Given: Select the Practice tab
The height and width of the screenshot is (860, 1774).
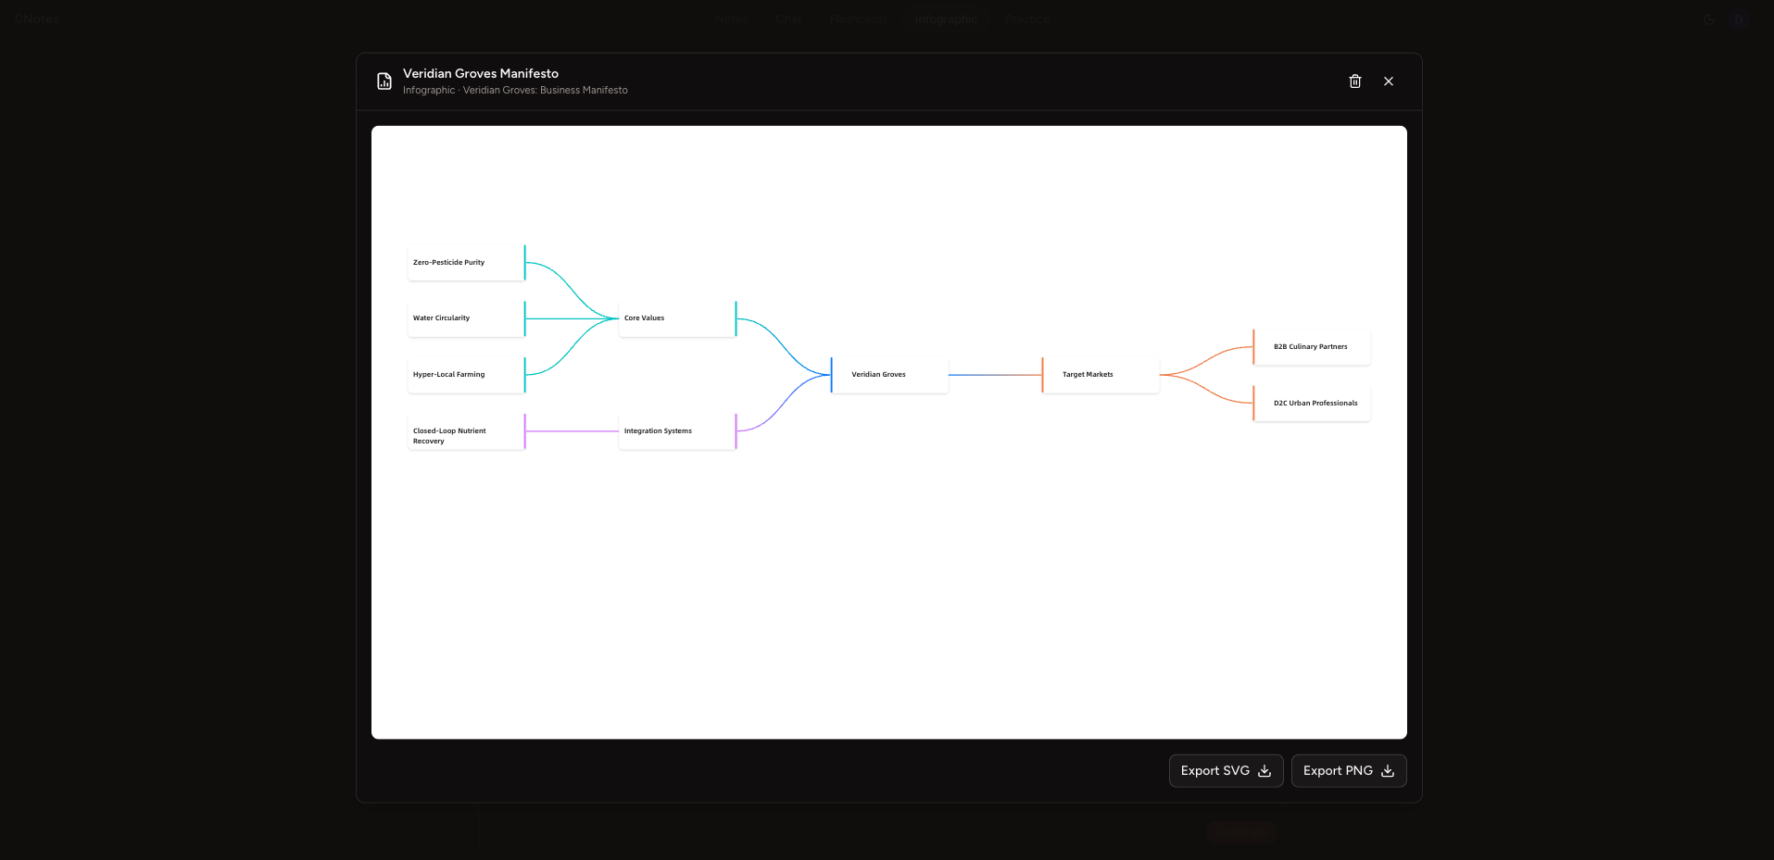Looking at the screenshot, I should pos(1026,19).
